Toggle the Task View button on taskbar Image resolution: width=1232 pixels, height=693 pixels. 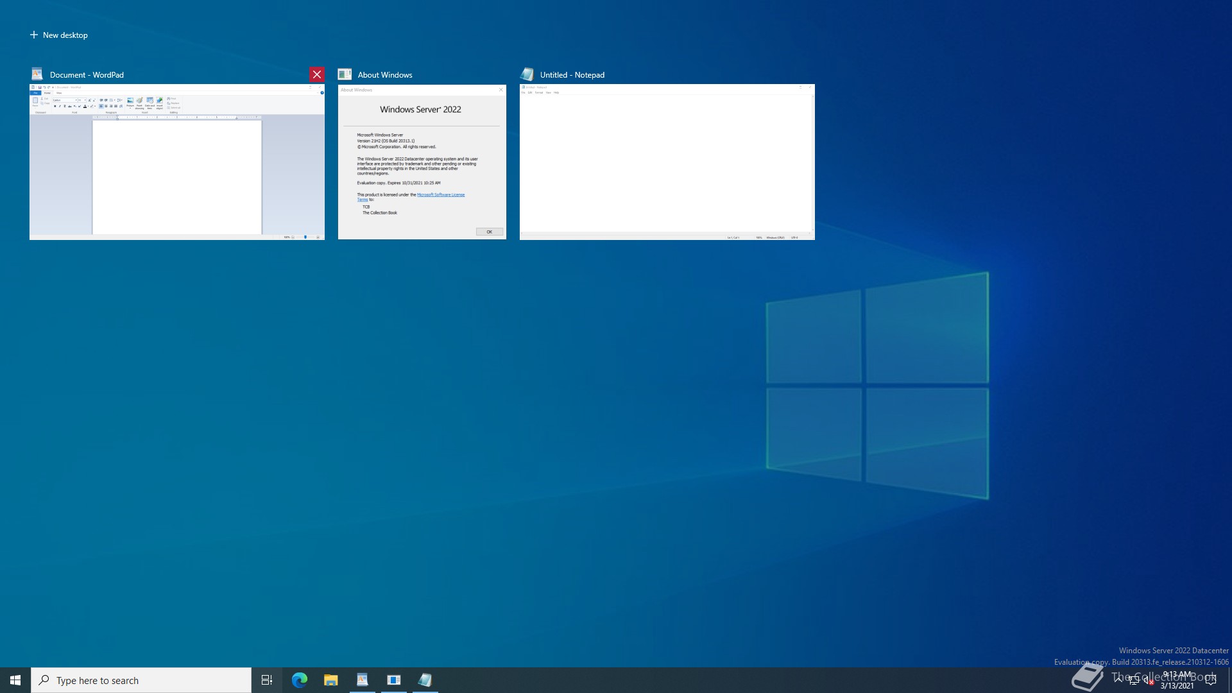point(267,680)
